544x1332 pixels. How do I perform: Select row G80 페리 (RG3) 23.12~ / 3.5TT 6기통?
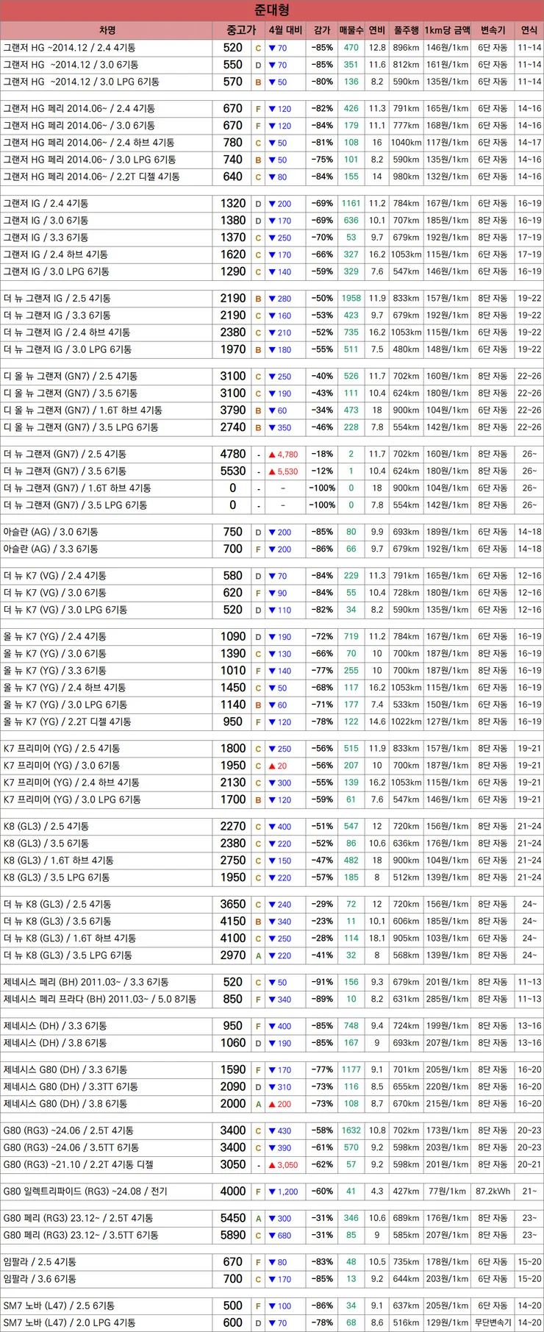click(272, 1235)
